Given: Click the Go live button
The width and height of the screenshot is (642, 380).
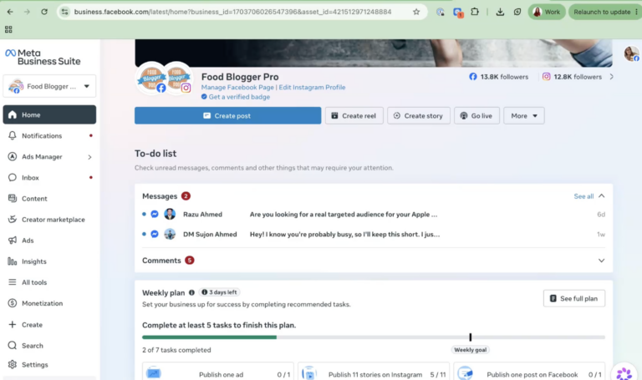Looking at the screenshot, I should (x=476, y=116).
